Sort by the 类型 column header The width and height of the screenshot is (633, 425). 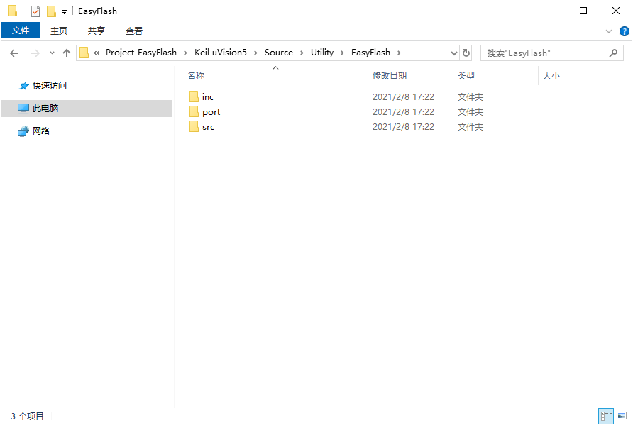[466, 75]
